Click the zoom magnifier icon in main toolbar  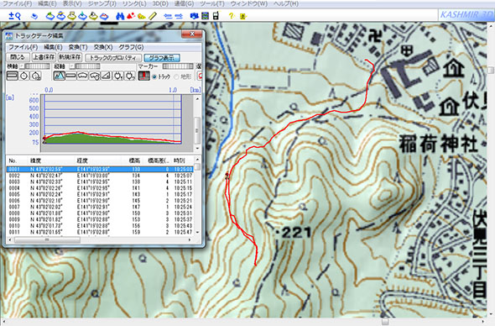(x=14, y=15)
